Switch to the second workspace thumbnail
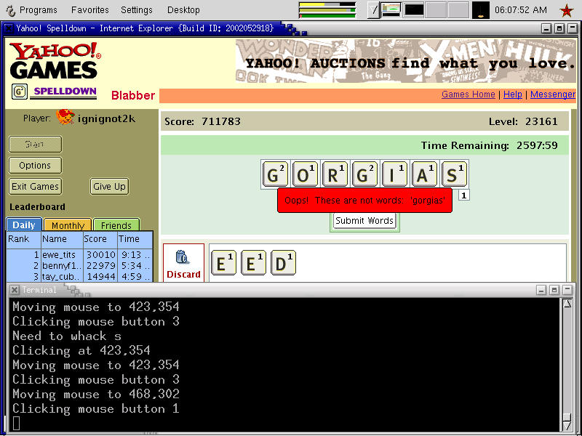 [414, 10]
